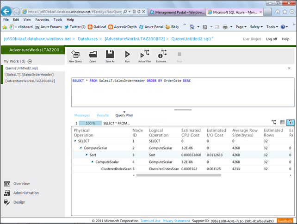Click the 100 % cost bar
This screenshot has width=297, height=224.
(90, 123)
